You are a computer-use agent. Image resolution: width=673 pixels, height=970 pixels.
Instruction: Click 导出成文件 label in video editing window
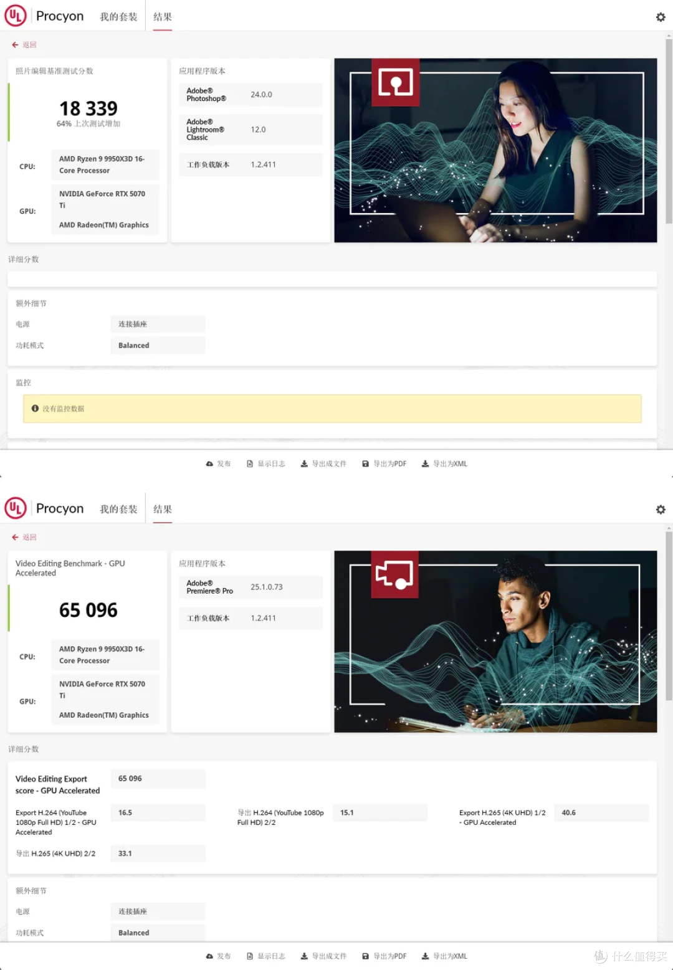point(329,956)
